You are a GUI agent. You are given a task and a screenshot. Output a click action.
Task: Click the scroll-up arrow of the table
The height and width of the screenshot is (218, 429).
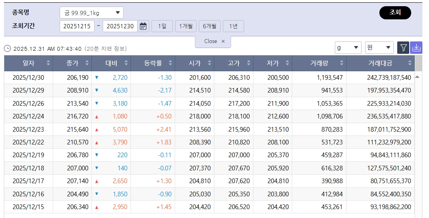tap(417, 77)
